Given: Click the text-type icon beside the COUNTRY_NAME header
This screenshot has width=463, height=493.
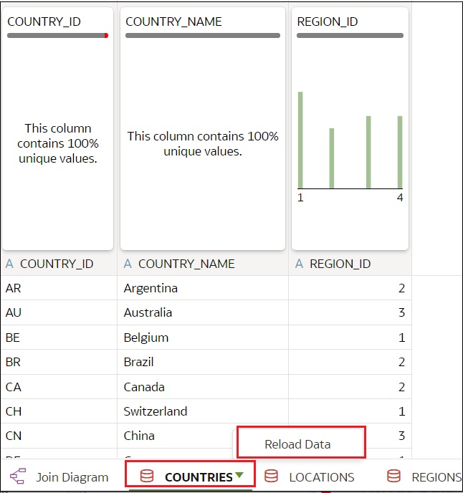Looking at the screenshot, I should [x=128, y=264].
